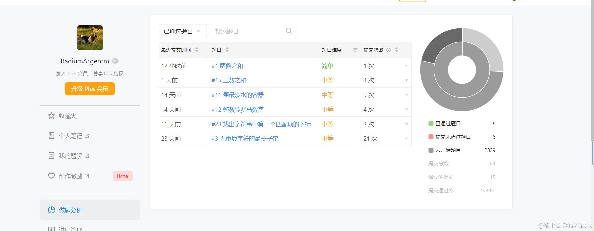Viewport: 594px width, 231px height.
Task: Click the document icon beside 我的题解
Action: (51, 156)
